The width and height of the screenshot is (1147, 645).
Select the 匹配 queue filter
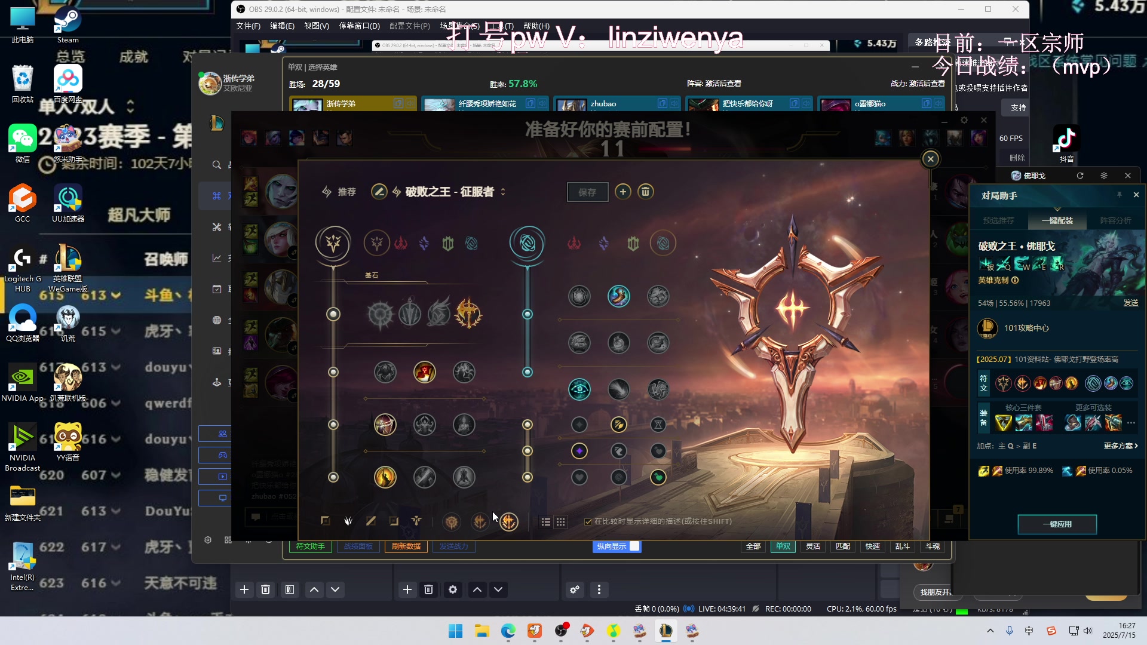(843, 546)
